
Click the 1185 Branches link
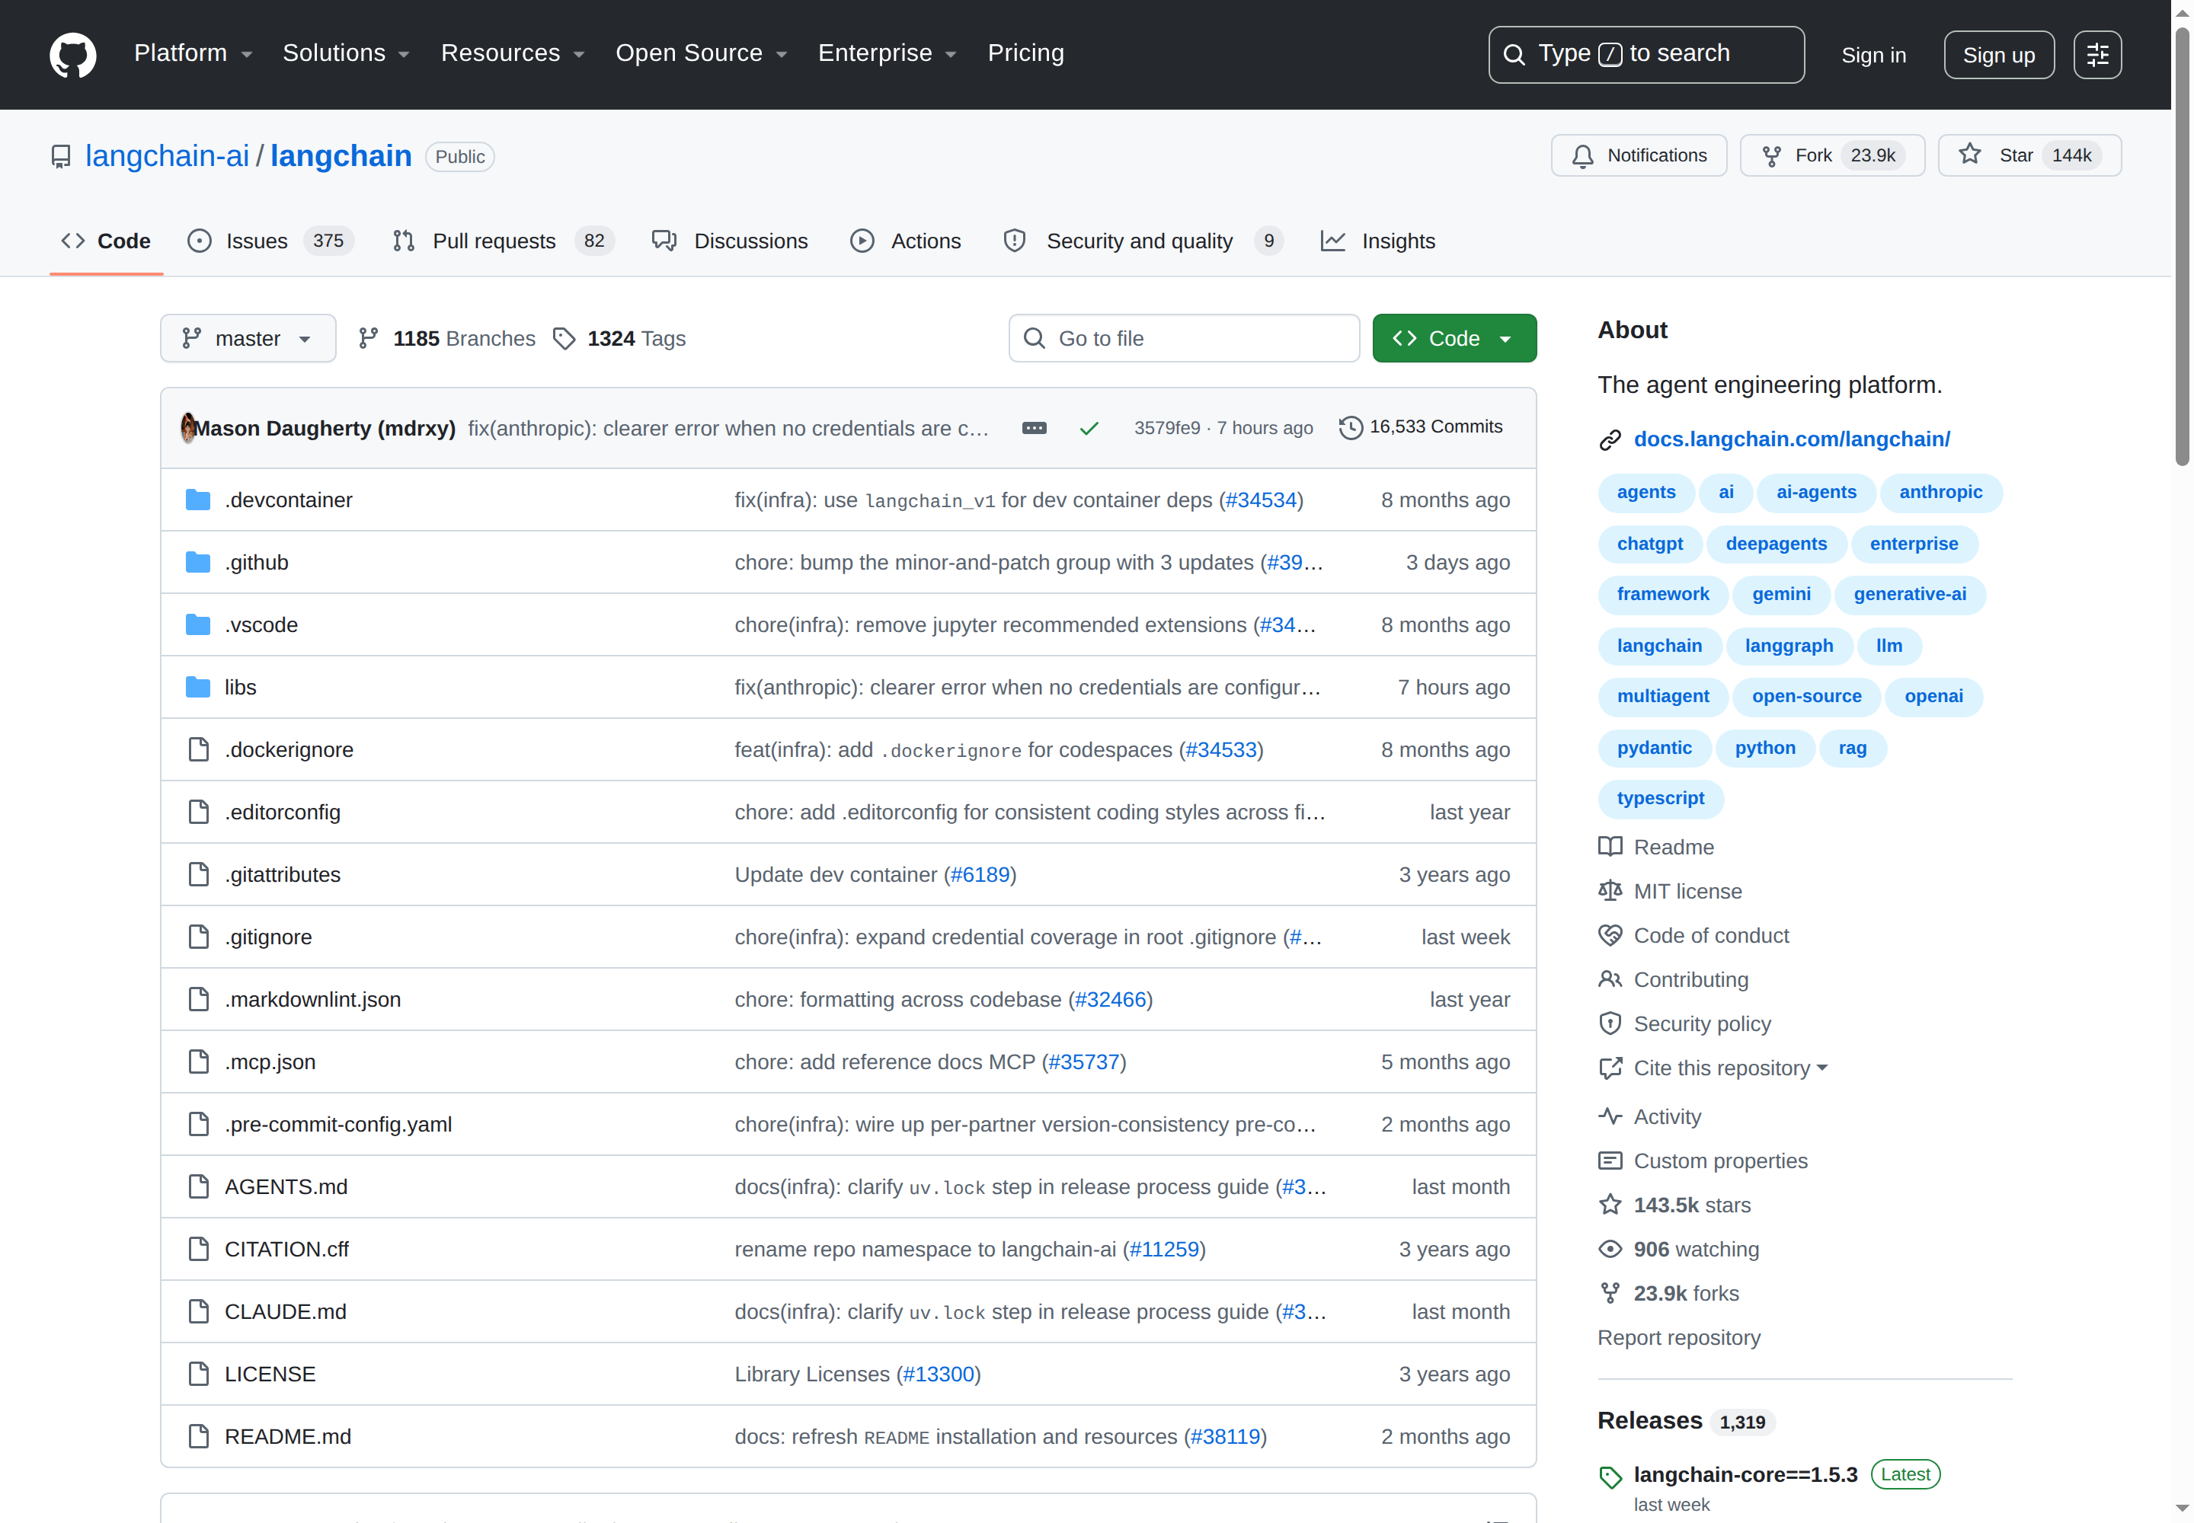(x=446, y=339)
